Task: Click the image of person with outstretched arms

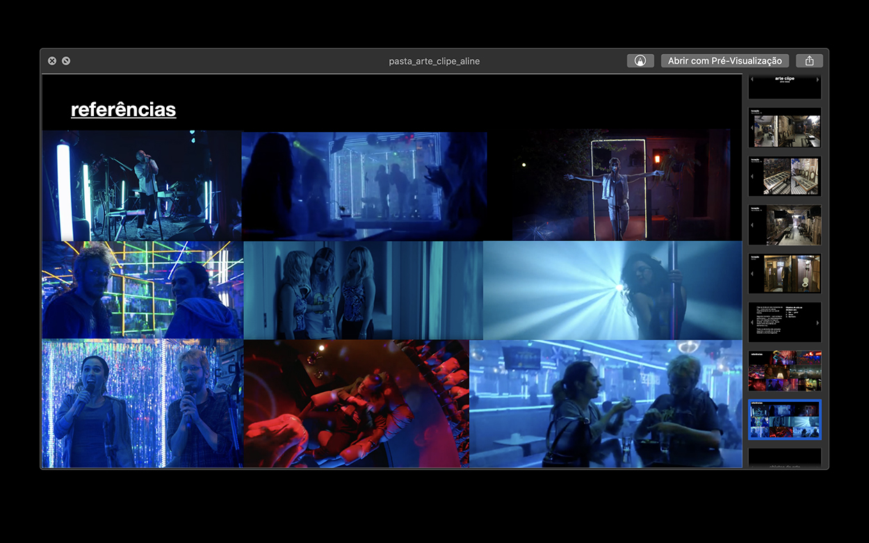Action: coord(615,186)
